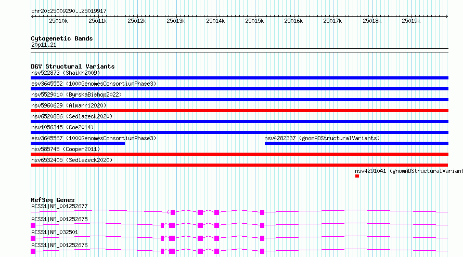Click the 25016k ruler tick label
463x257 pixels.
[x=293, y=21]
